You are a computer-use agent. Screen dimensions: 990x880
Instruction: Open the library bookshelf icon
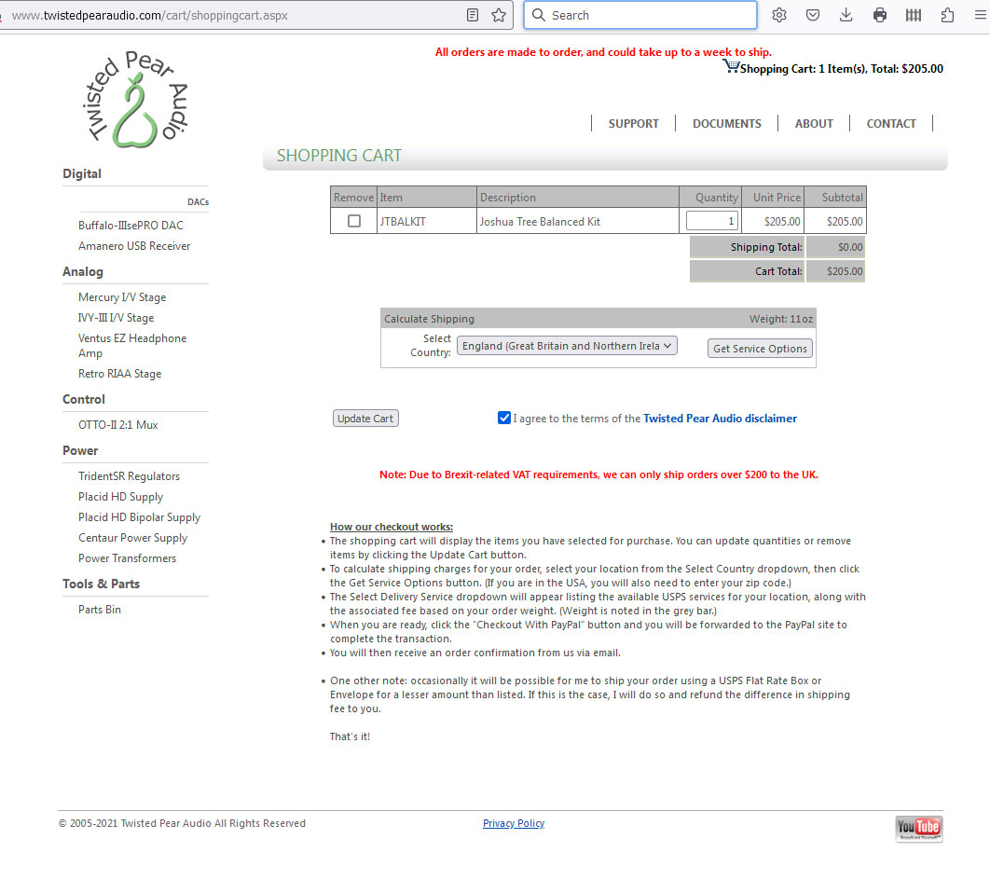point(913,15)
